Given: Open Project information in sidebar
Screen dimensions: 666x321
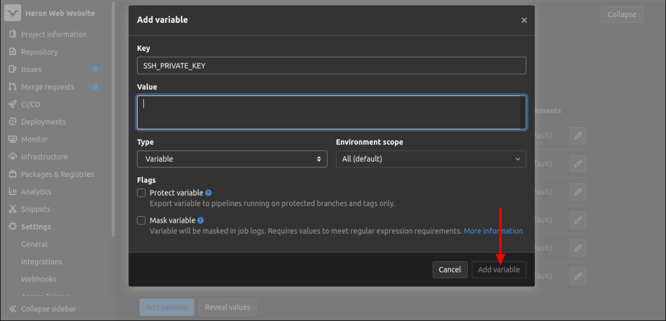Looking at the screenshot, I should tap(54, 35).
